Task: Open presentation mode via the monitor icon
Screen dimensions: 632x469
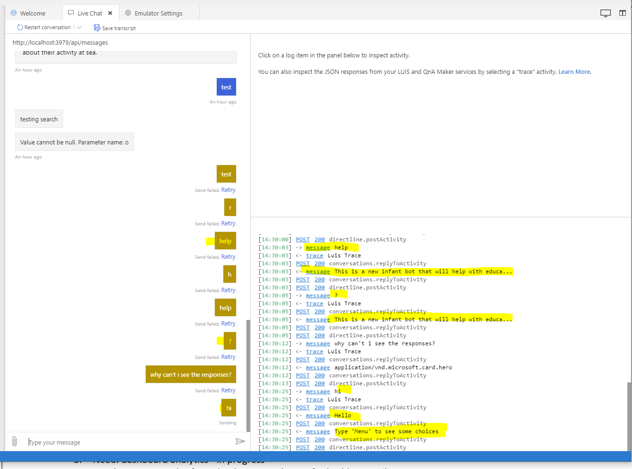Action: click(x=605, y=13)
